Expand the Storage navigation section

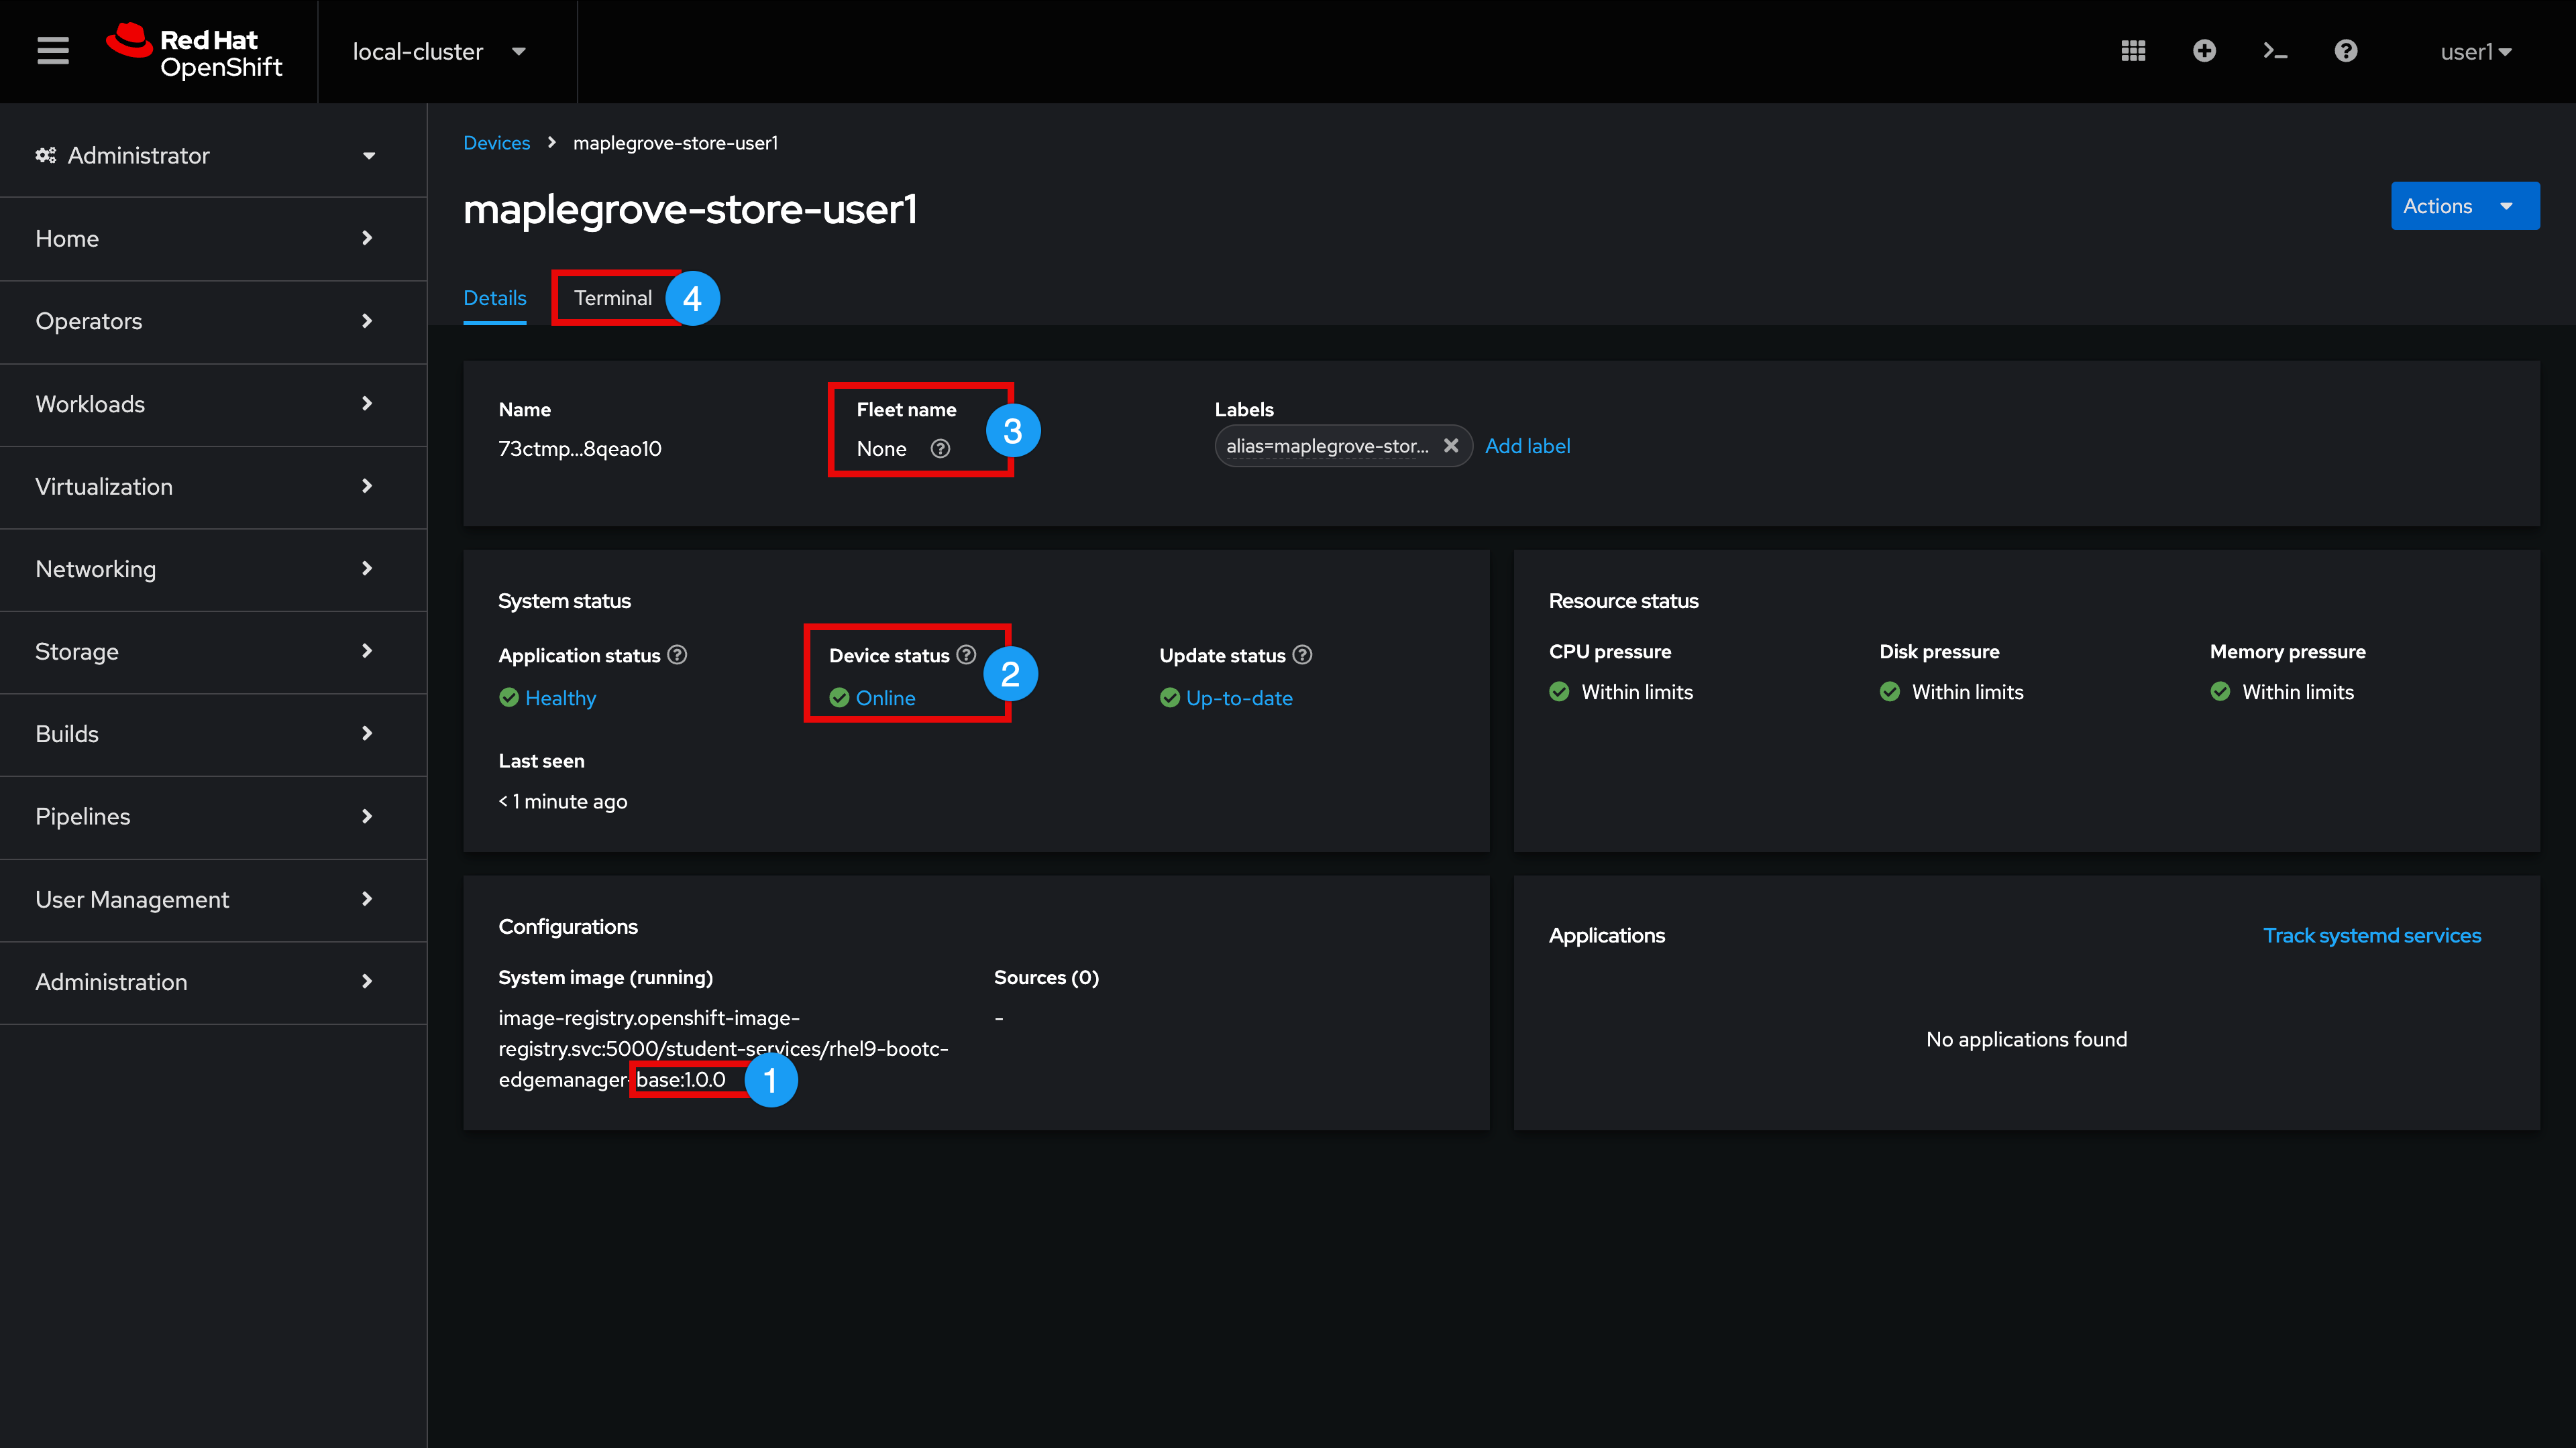[213, 652]
